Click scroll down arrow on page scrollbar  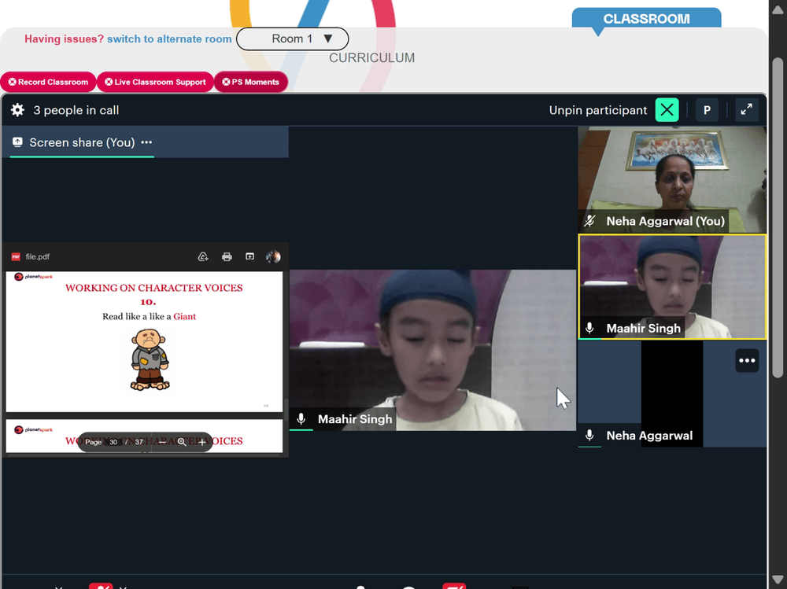click(778, 580)
